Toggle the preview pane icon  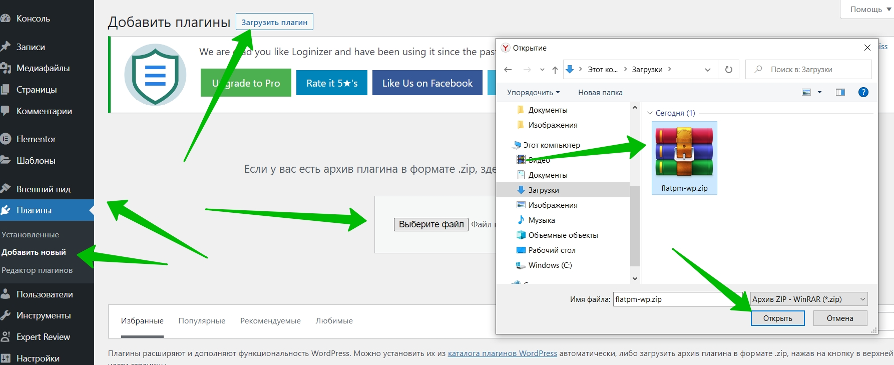tap(840, 92)
